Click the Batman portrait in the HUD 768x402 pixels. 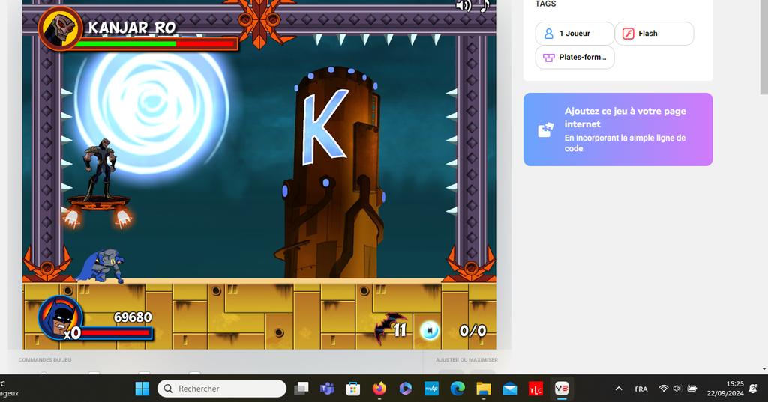click(x=58, y=317)
